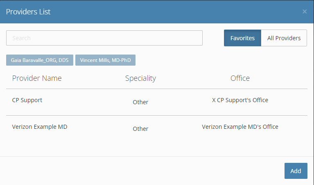The width and height of the screenshot is (314, 185).
Task: Click Other speciality in Verizon row
Action: point(140,129)
